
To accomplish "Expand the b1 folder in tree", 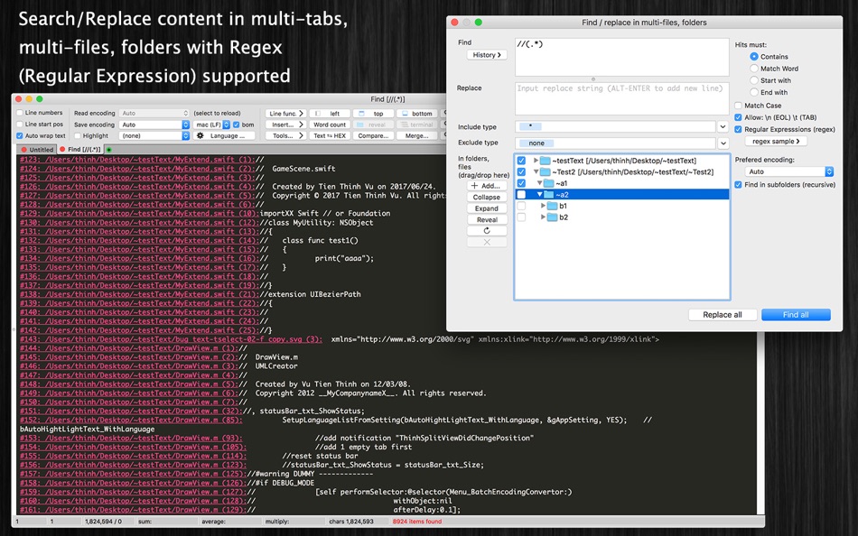I will [543, 206].
